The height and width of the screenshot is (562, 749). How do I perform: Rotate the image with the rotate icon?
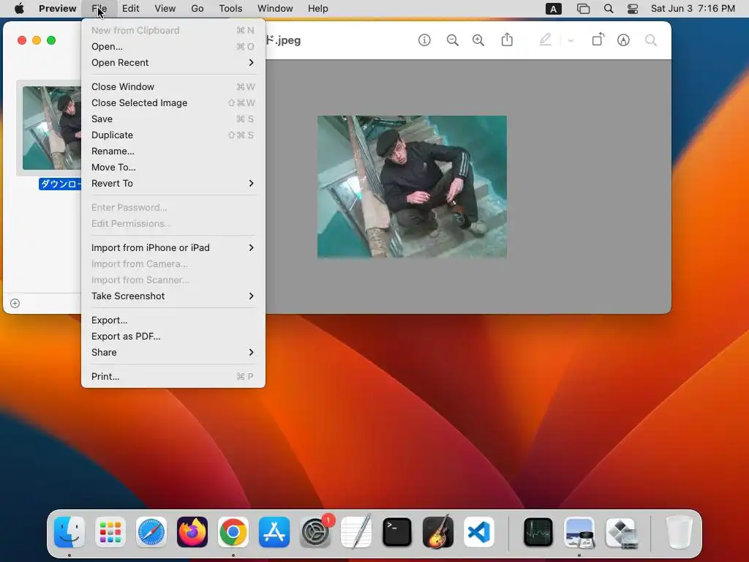tap(598, 40)
